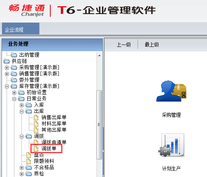Go up one level with 上一级

124,45
